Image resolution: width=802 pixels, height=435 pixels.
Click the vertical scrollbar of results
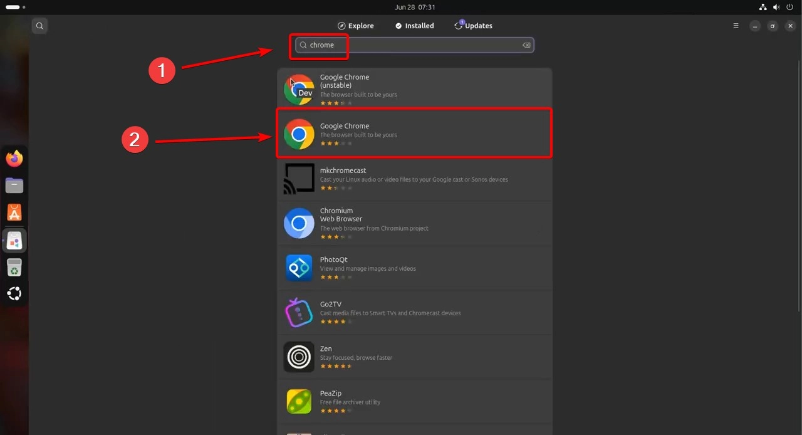(799, 186)
